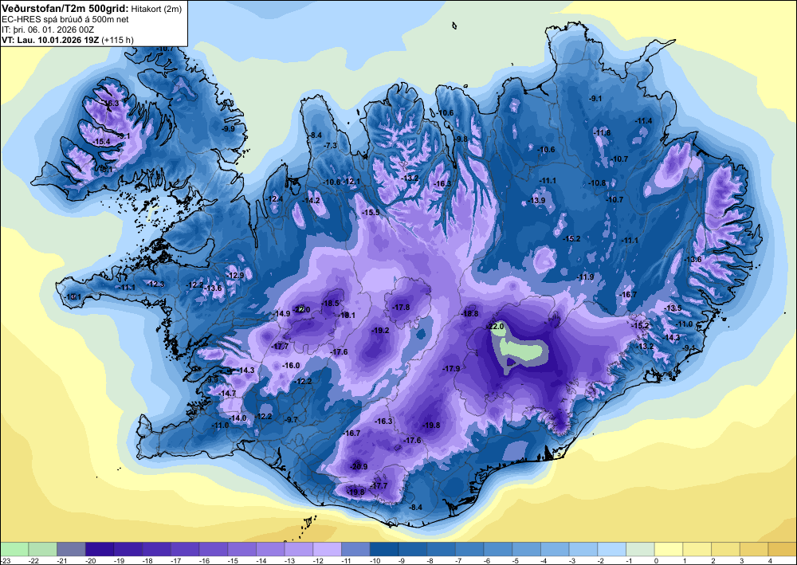Click the -12.1 temperature label

tap(353, 182)
